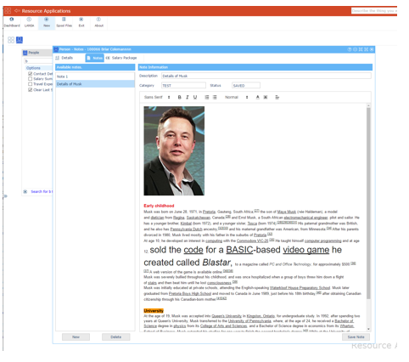The width and height of the screenshot is (409, 362).
Task: Click the Delete note button
Action: [116, 337]
